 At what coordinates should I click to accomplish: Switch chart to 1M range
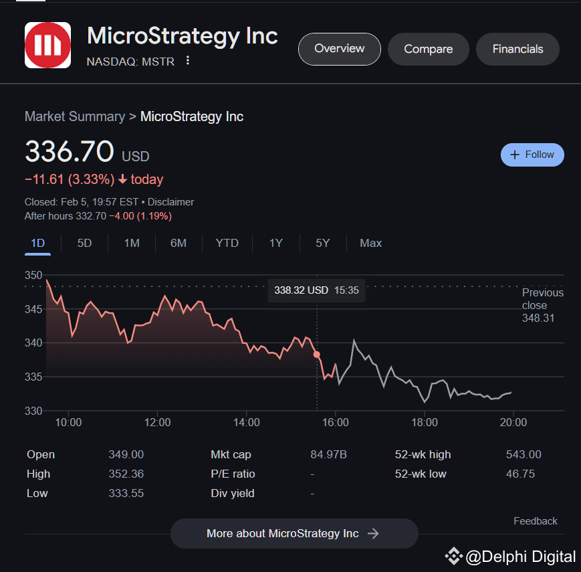pyautogui.click(x=132, y=243)
